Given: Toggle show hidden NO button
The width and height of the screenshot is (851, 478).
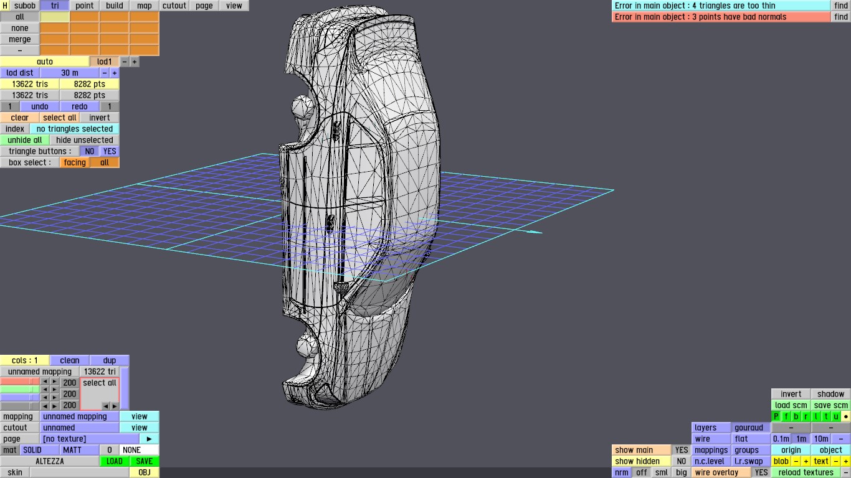Looking at the screenshot, I should (x=682, y=461).
